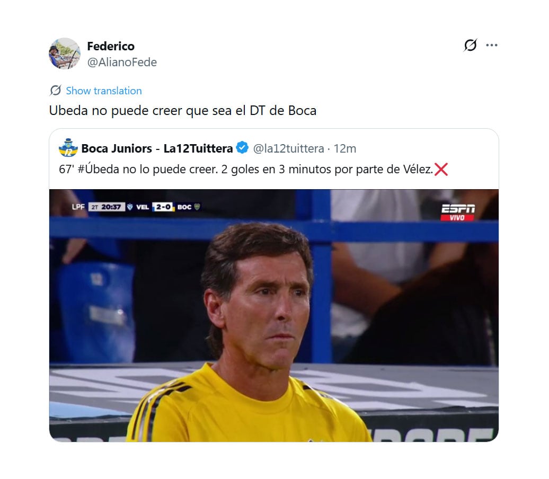Click the ESPN VIVO logo in the image
The height and width of the screenshot is (479, 549).
(x=458, y=212)
